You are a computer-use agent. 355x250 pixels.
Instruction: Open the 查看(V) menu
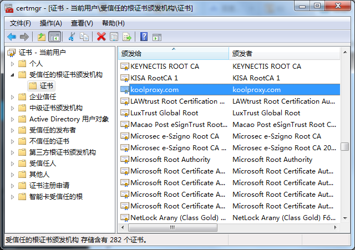point(82,23)
